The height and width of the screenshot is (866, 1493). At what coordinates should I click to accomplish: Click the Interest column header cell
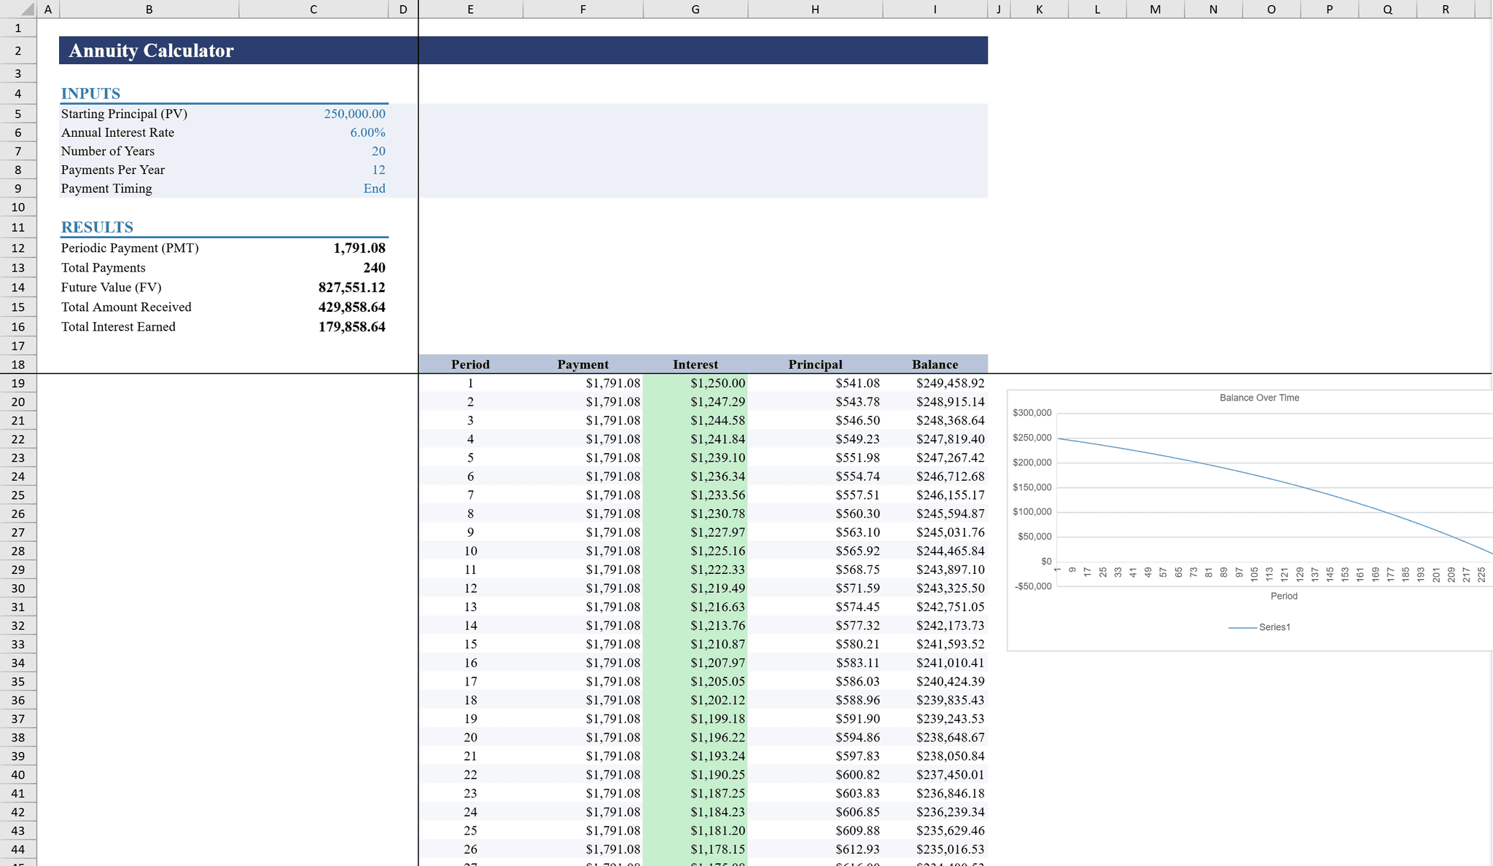(695, 364)
